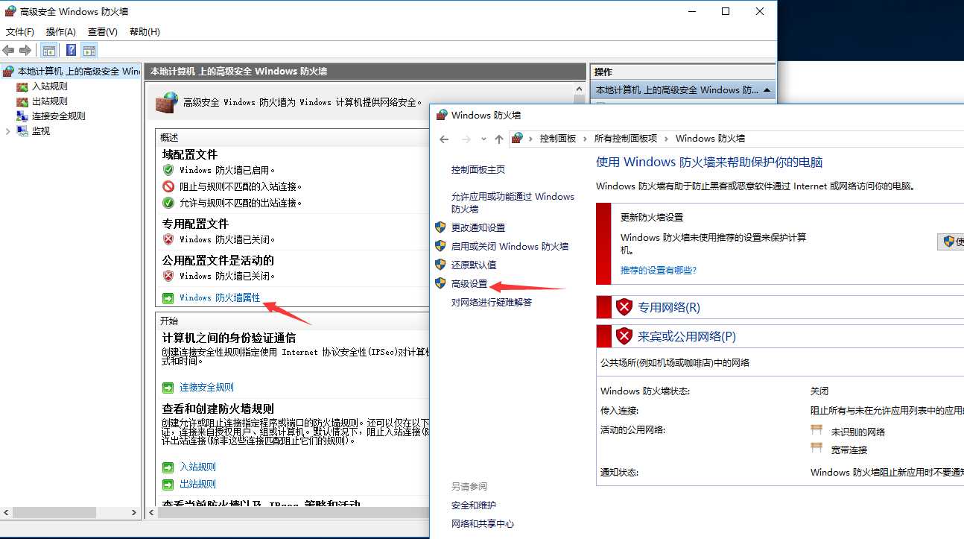The width and height of the screenshot is (964, 539).
Task: Click 还原默认值 link
Action: tap(474, 265)
